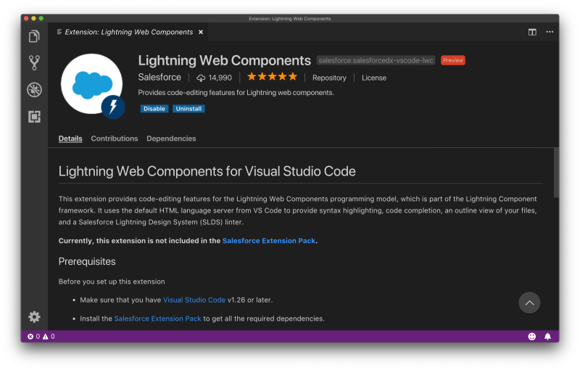Click the Salesforce cloud extension logo
The width and height of the screenshot is (580, 370).
[92, 85]
